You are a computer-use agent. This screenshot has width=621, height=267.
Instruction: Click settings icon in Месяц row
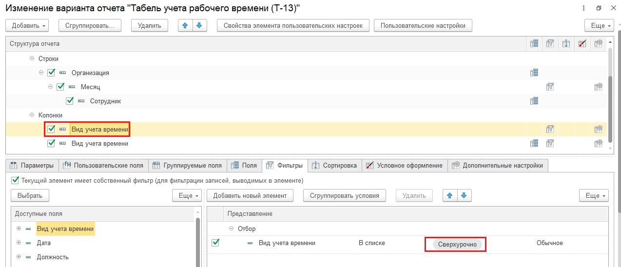click(x=598, y=87)
